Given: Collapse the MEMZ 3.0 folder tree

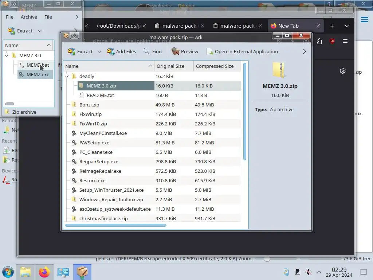Looking at the screenshot, I should click(7, 56).
